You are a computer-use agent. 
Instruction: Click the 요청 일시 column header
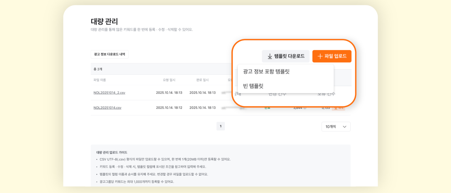click(169, 80)
